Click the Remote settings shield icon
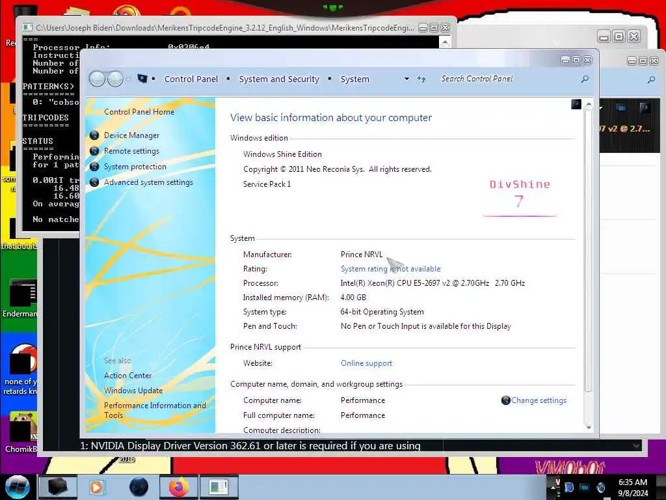The image size is (666, 500). click(94, 151)
